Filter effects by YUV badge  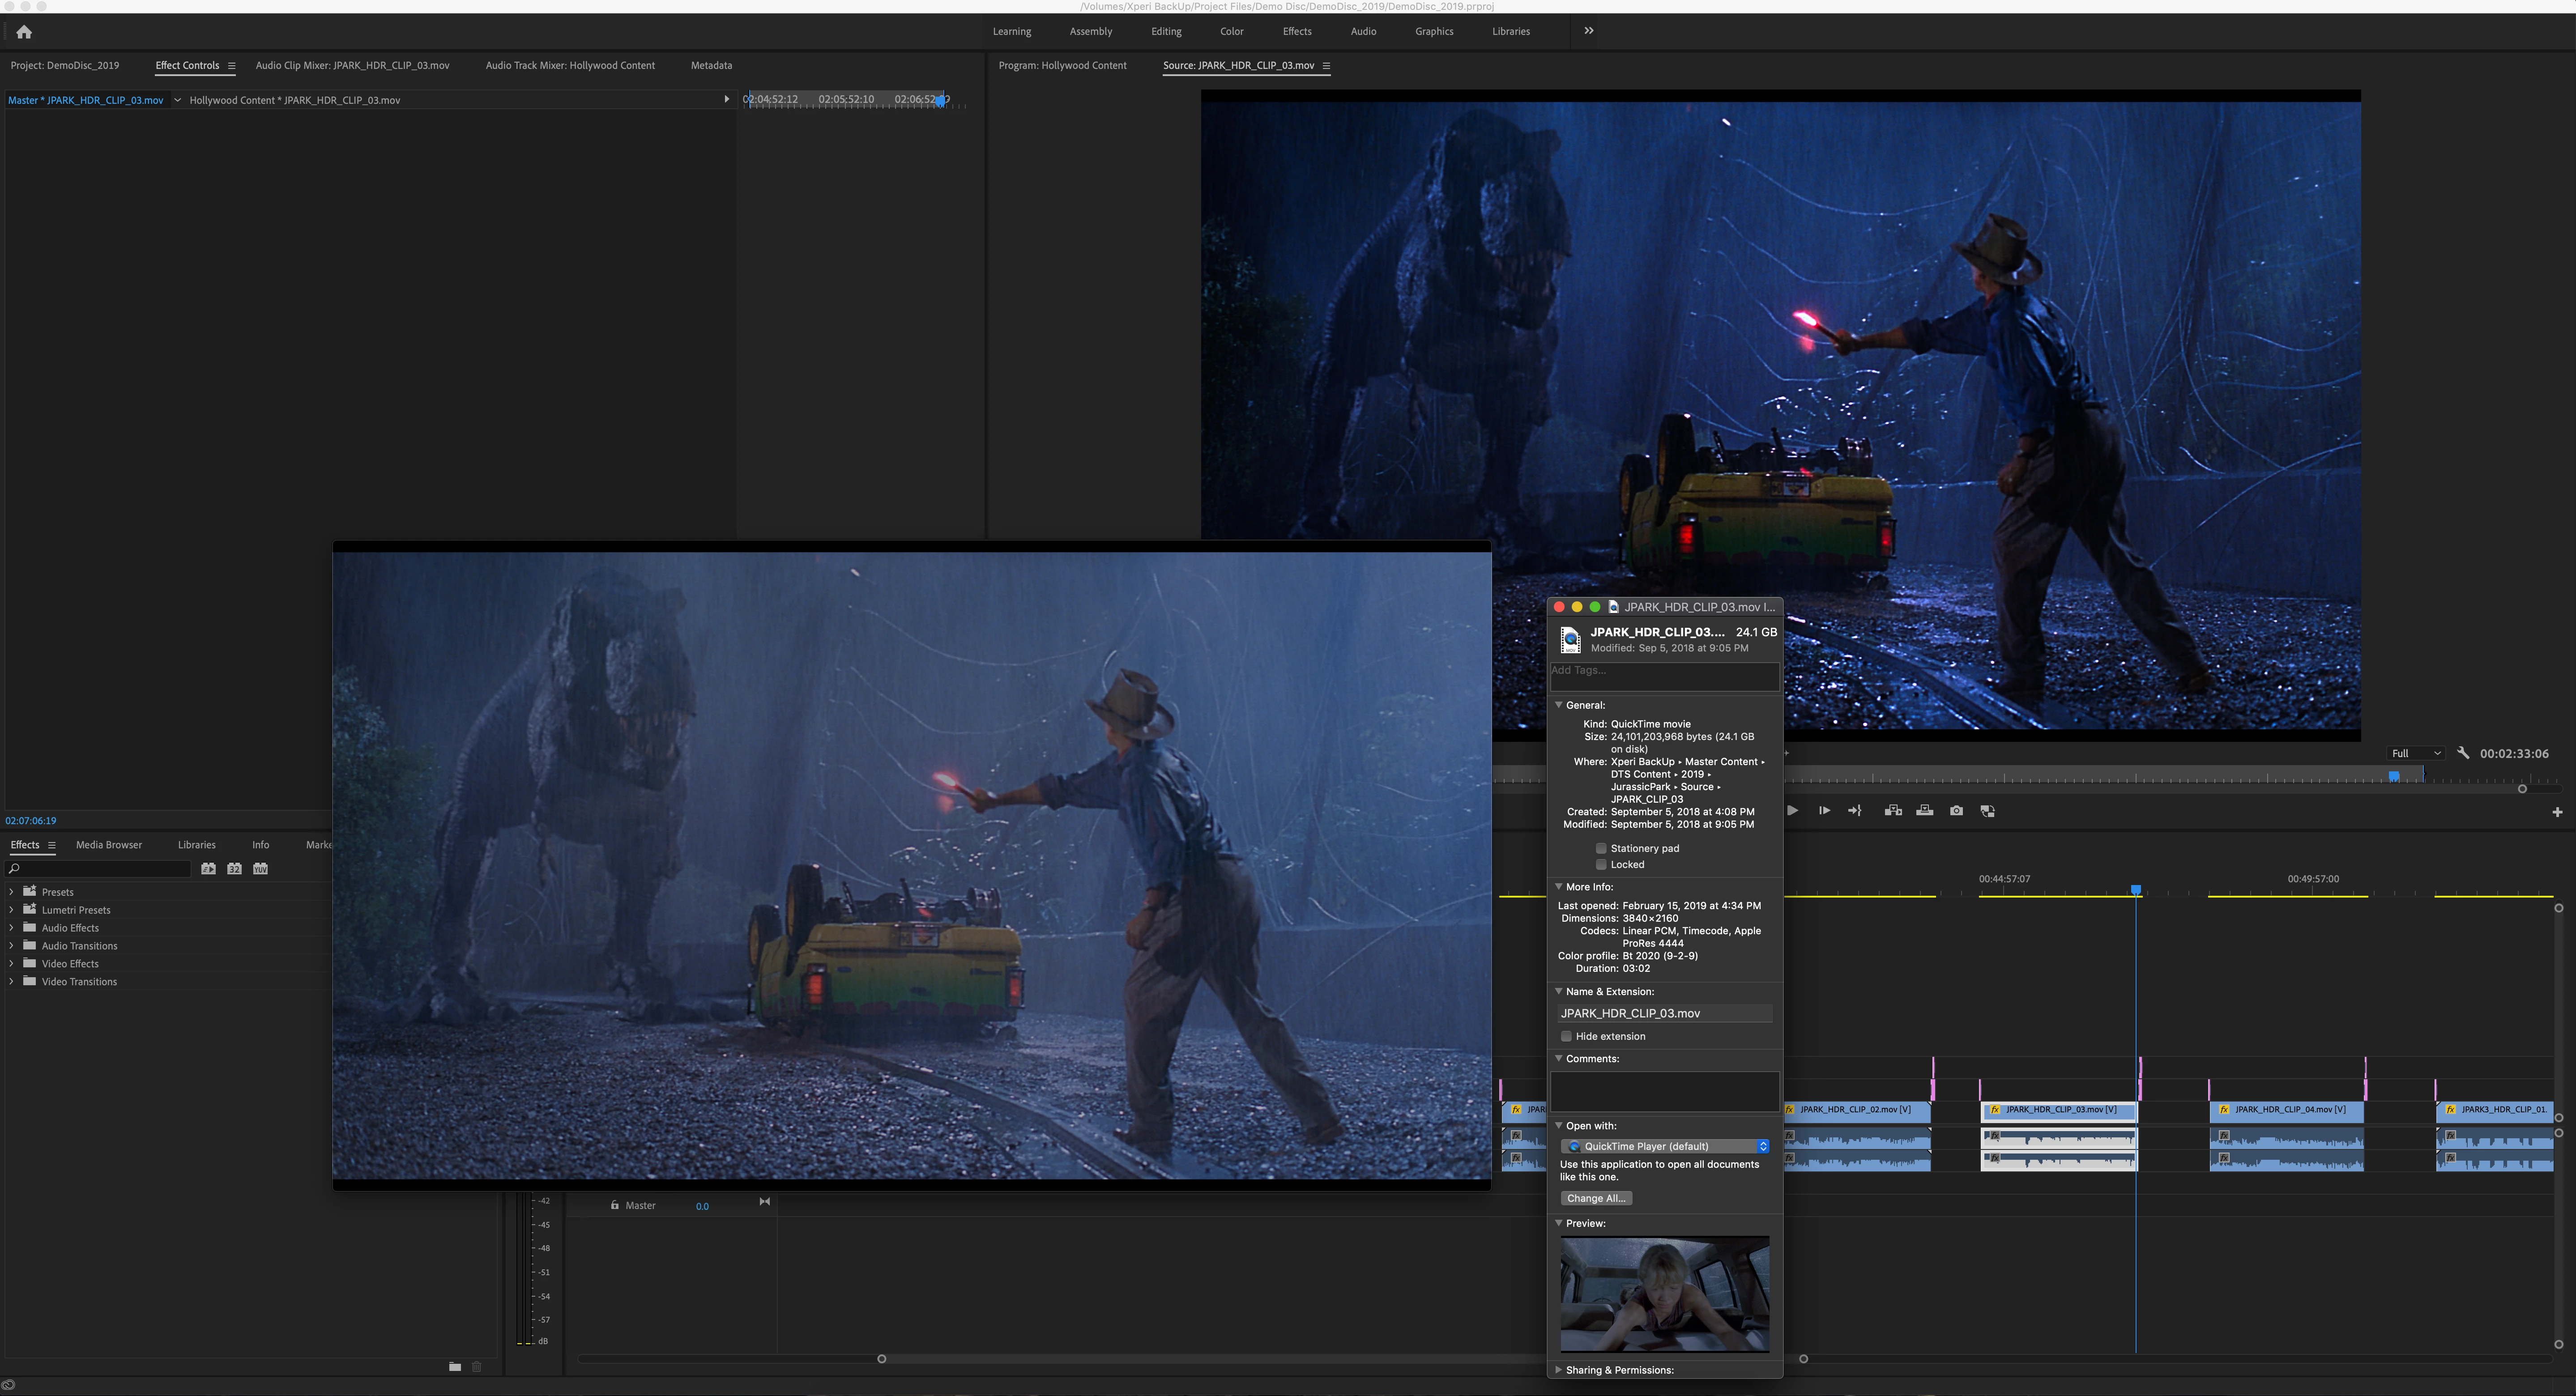click(260, 869)
